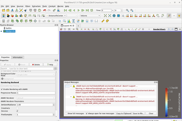This screenshot has width=182, height=121.
Task: Click the DistanceToCenter color legend bar
Action: coord(166,102)
